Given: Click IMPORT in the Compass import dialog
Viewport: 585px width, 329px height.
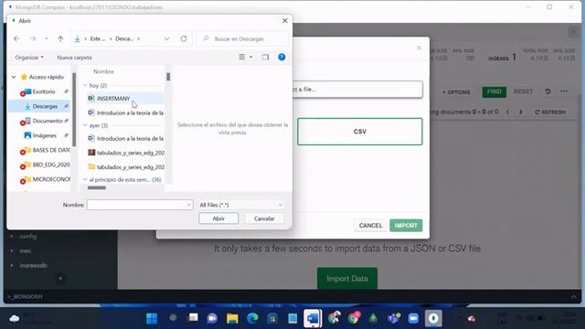Looking at the screenshot, I should coord(406,226).
